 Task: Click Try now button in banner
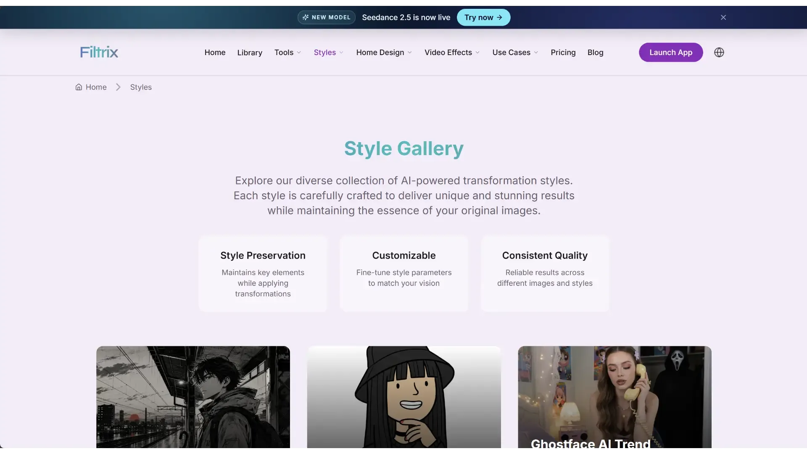[x=483, y=17]
